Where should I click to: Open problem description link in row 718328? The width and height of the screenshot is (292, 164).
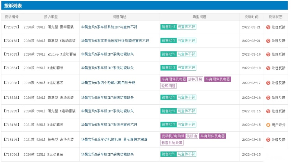(x=108, y=97)
